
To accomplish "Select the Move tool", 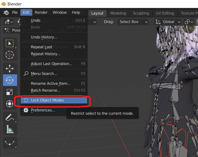I will point(10,69).
